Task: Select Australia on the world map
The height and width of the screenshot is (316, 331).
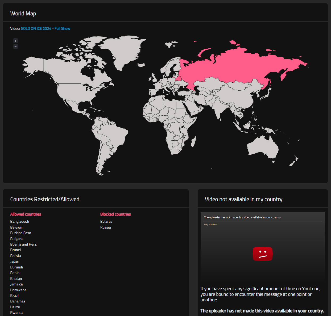Action: point(263,148)
